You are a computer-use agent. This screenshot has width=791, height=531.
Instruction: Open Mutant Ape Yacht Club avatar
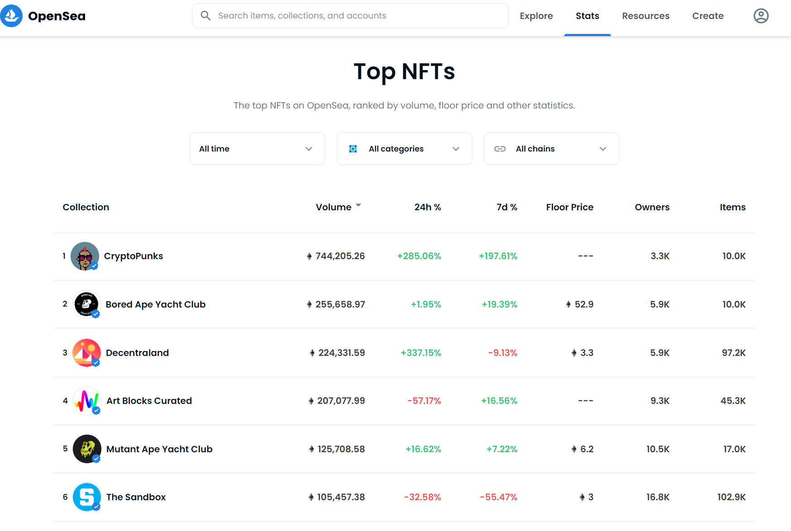point(86,449)
